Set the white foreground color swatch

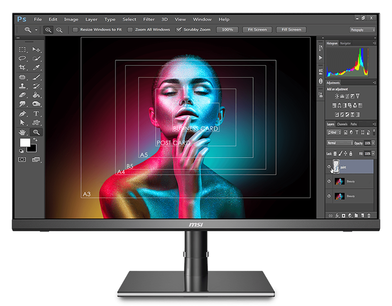click(24, 143)
